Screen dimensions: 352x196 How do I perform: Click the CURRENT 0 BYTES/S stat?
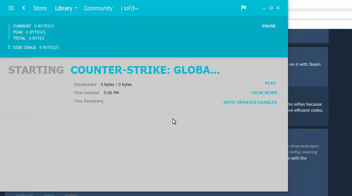tap(33, 26)
